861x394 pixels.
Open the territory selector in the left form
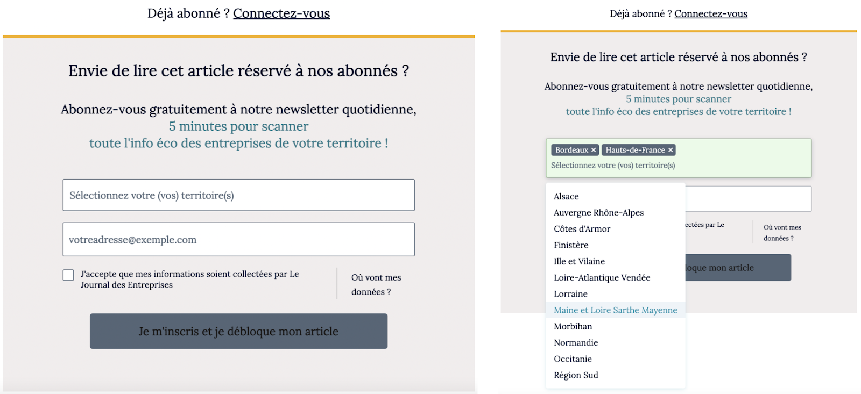point(238,195)
